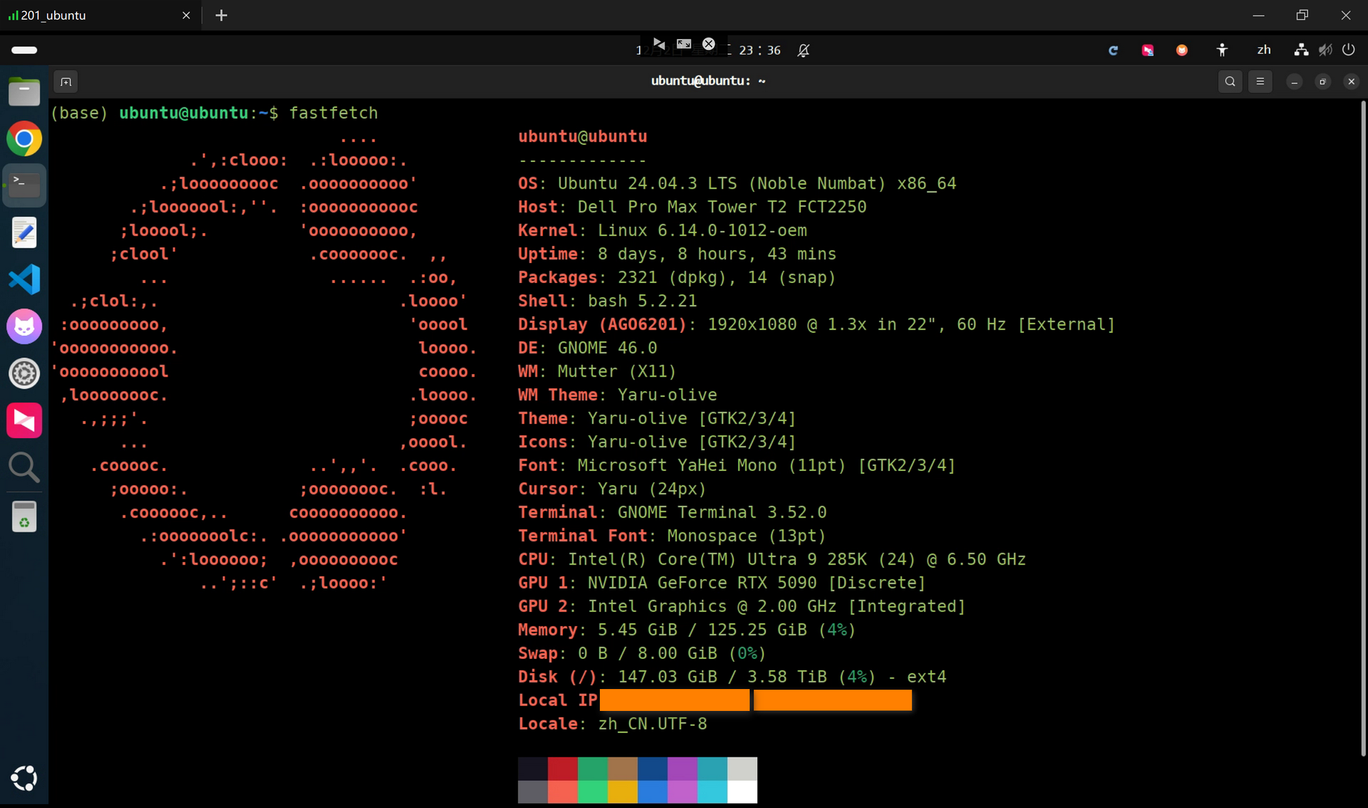Toggle the muted volume indicator
1368x808 pixels.
[1326, 50]
